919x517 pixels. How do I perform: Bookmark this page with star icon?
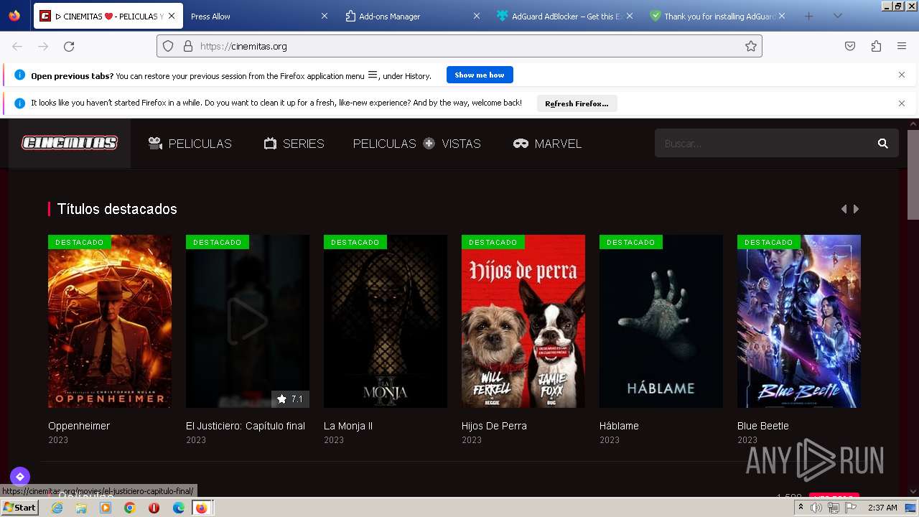(751, 46)
